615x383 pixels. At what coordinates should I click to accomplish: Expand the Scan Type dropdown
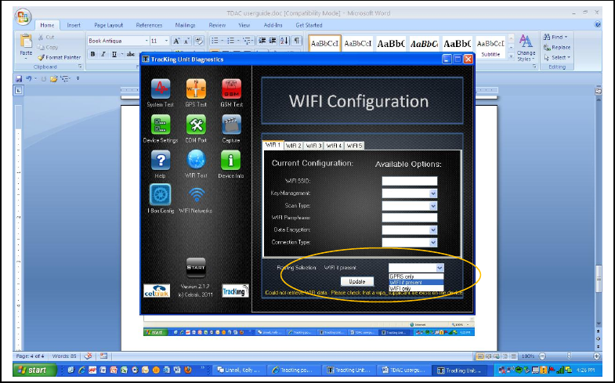(x=432, y=206)
